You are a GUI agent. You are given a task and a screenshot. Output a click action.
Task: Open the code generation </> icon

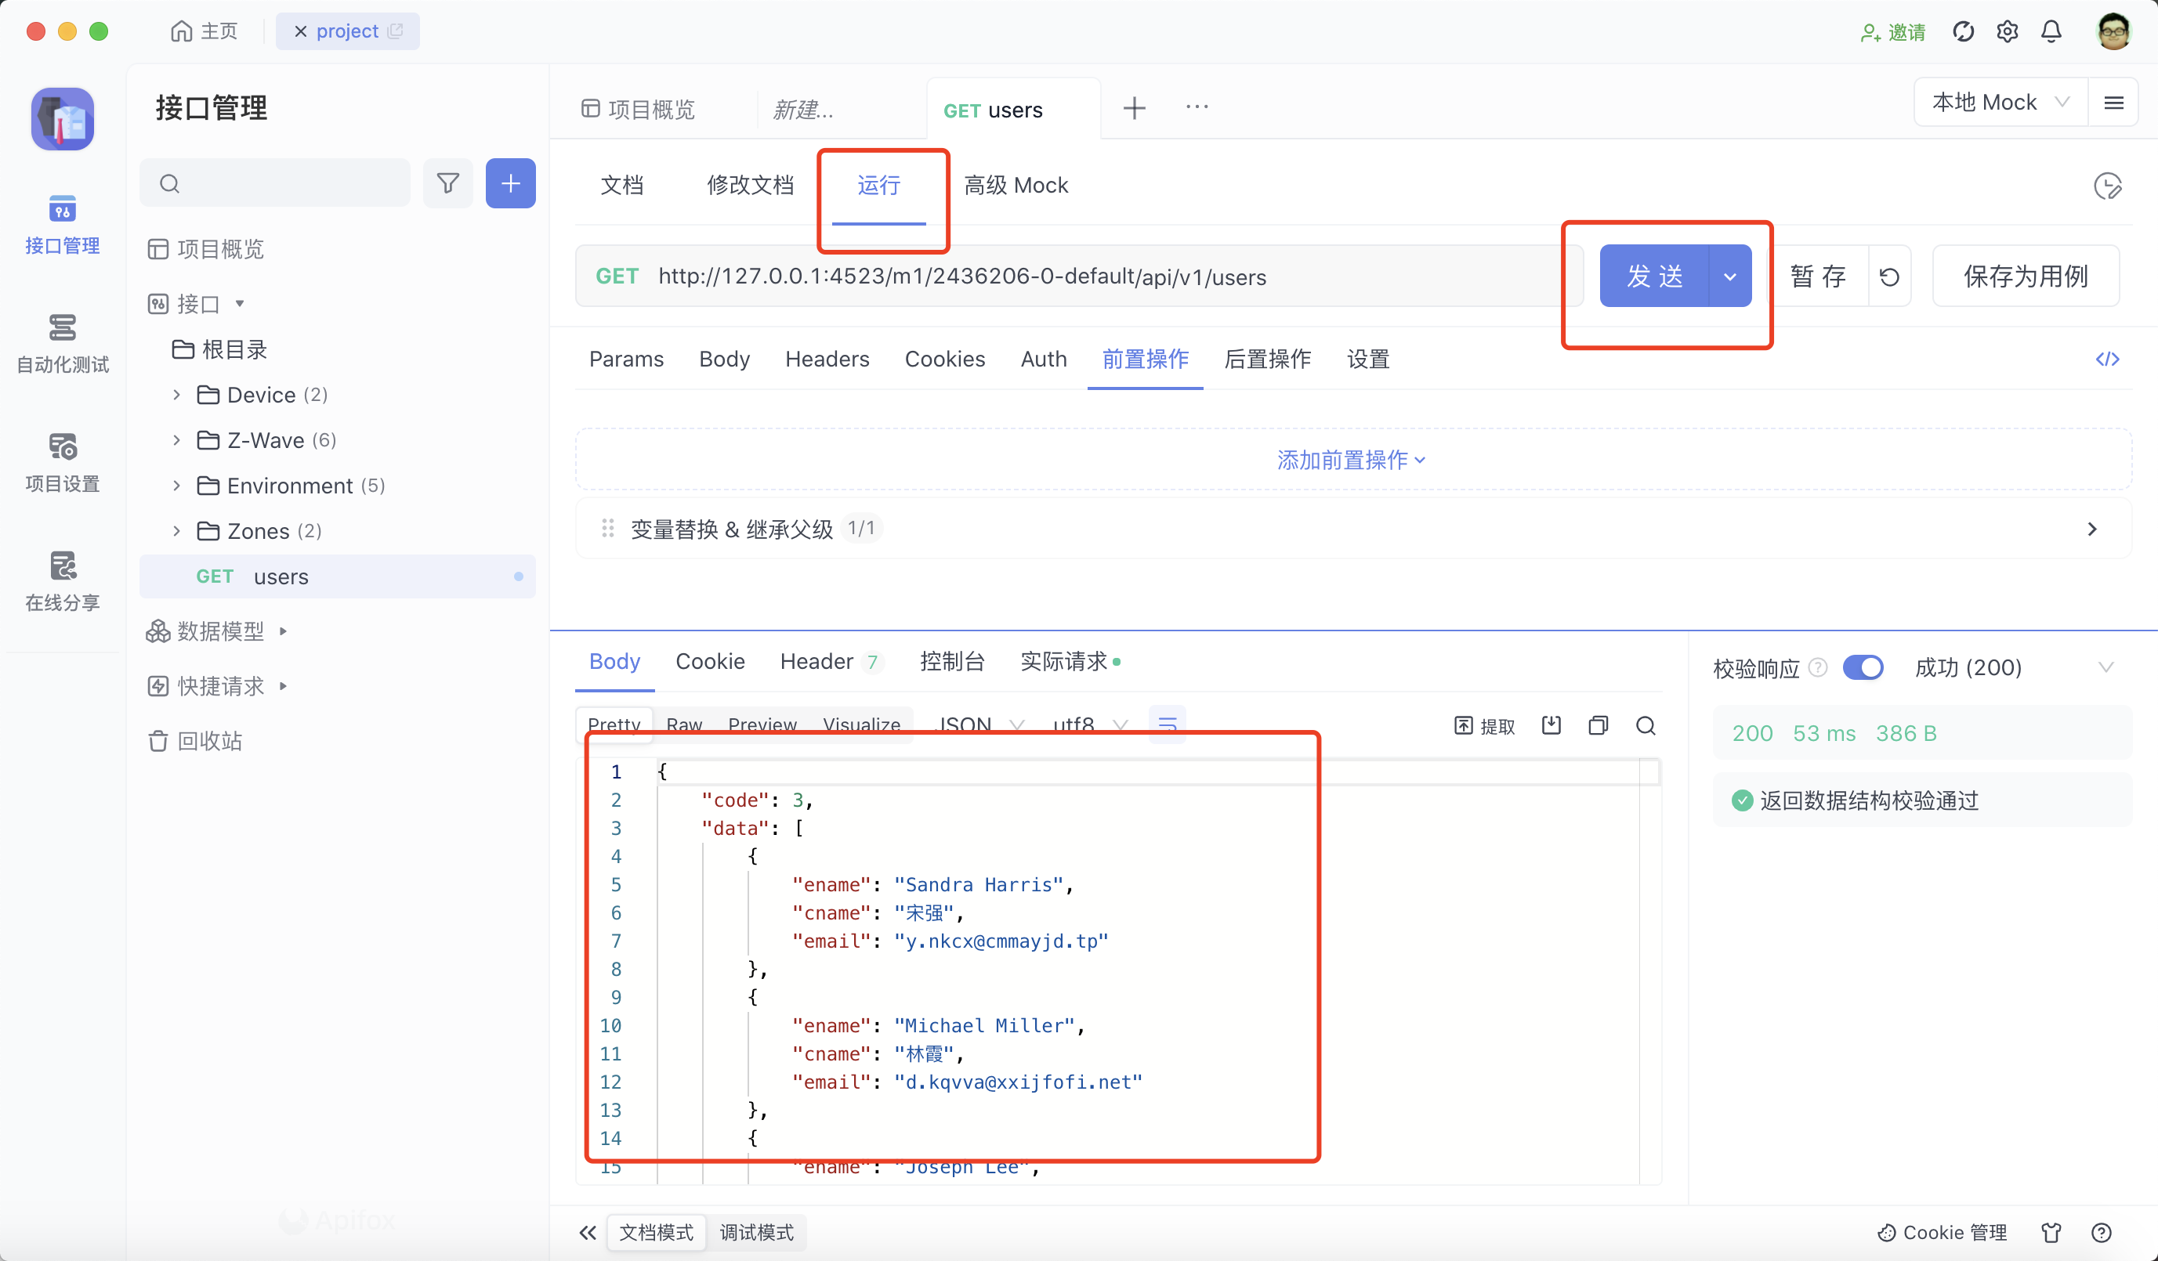pyautogui.click(x=2108, y=359)
